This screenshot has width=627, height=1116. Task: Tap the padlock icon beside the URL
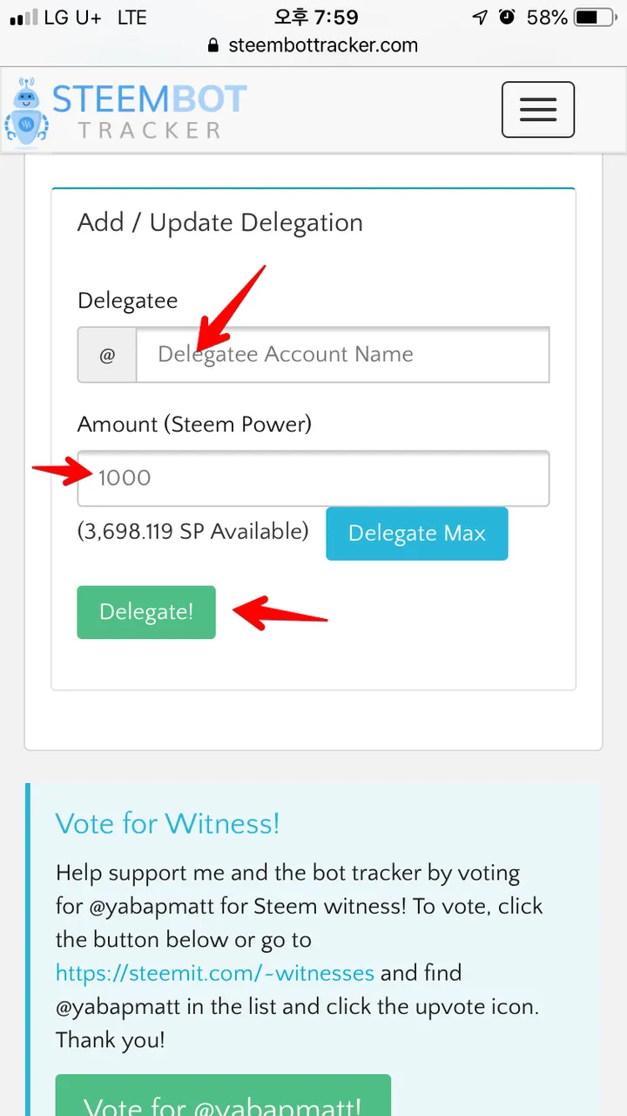point(214,45)
